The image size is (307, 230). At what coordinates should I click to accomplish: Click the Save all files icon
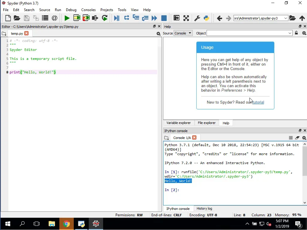pos(36,18)
